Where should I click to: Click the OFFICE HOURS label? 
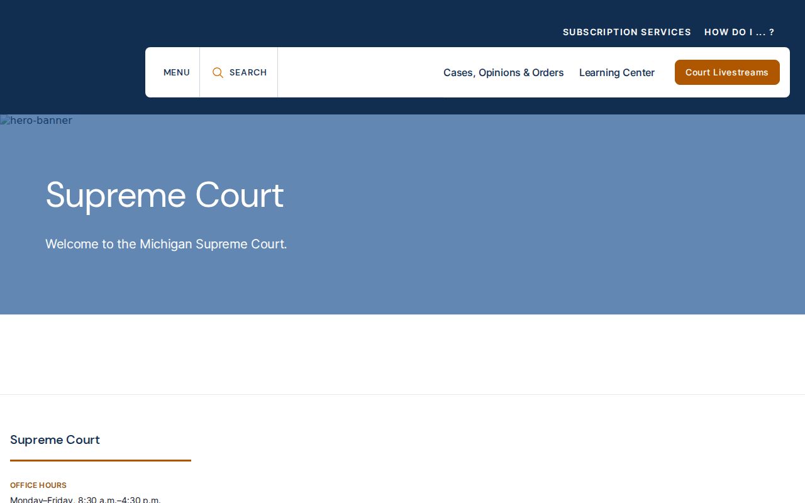pyautogui.click(x=38, y=485)
